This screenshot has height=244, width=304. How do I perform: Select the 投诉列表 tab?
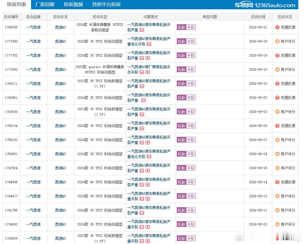pos(17,4)
